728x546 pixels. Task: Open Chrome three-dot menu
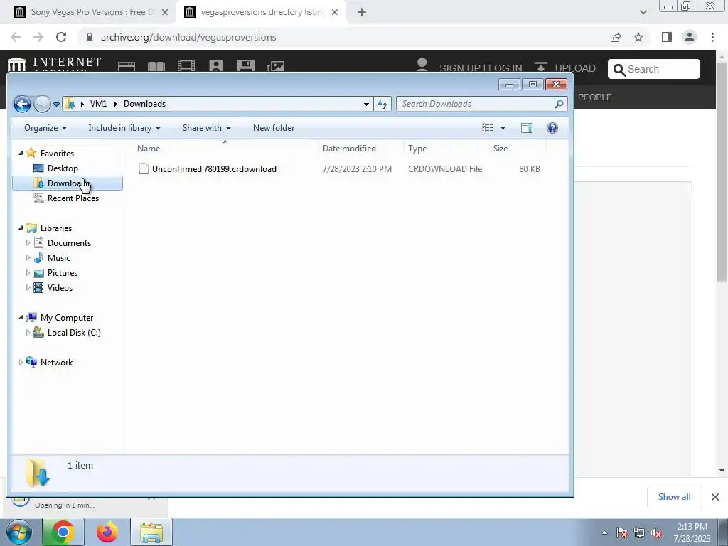712,37
